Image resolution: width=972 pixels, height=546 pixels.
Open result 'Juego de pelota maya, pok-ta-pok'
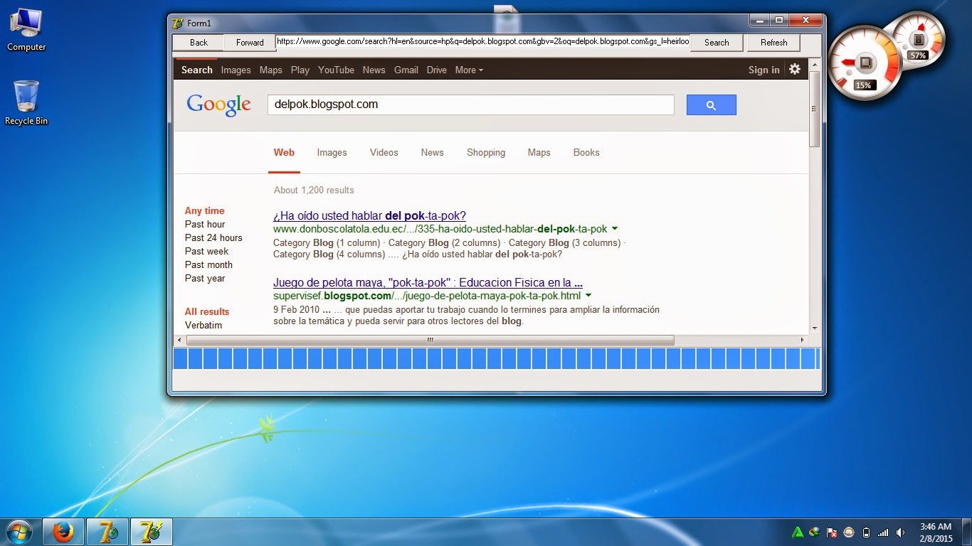428,283
